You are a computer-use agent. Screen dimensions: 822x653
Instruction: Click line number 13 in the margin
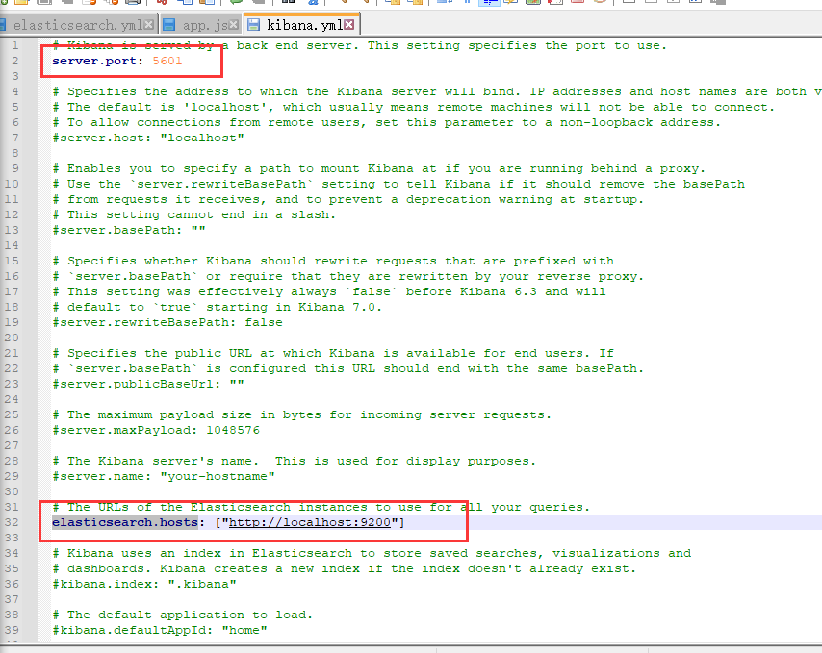tap(12, 230)
